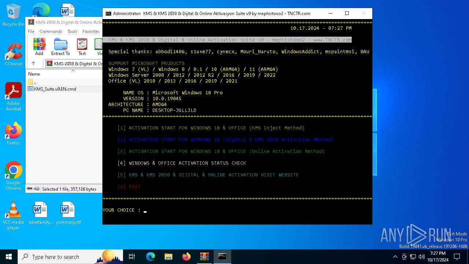Click the Word document icon at top of desktop
The height and width of the screenshot is (264, 469).
pyautogui.click(x=68, y=10)
